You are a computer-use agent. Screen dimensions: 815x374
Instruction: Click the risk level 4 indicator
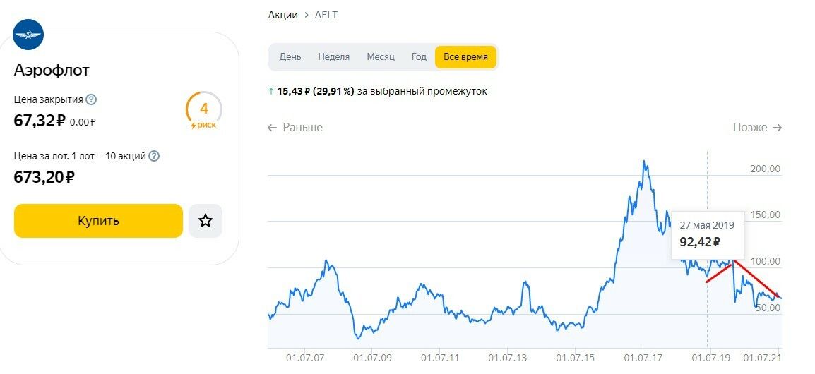(203, 110)
